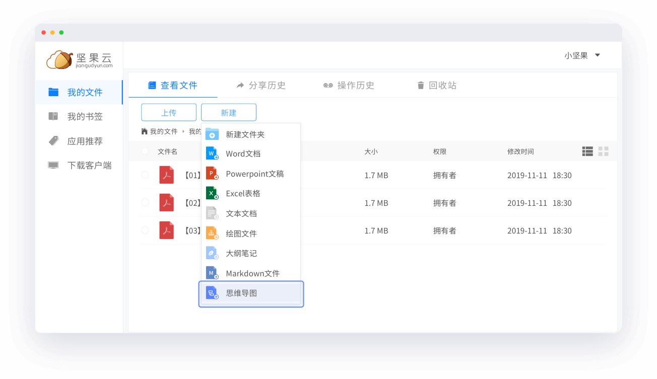Open the 小坚果 user account dropdown
Viewport: 657px width, 379px height.
[x=582, y=55]
